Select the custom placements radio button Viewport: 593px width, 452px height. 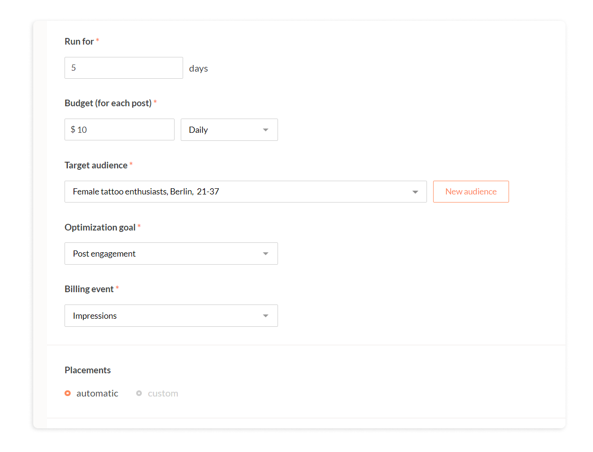coord(139,393)
